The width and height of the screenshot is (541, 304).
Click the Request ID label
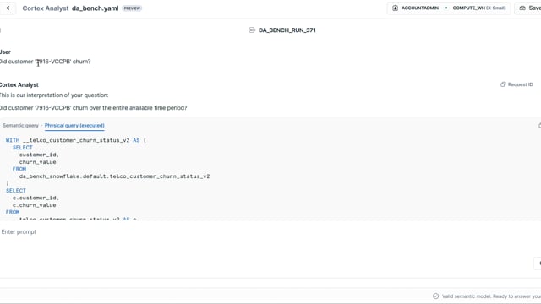[521, 84]
